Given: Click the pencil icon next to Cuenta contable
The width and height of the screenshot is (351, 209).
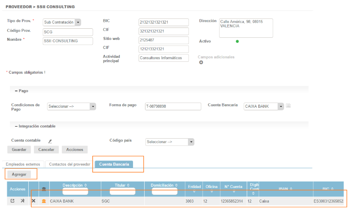Looking at the screenshot, I should tap(50, 141).
